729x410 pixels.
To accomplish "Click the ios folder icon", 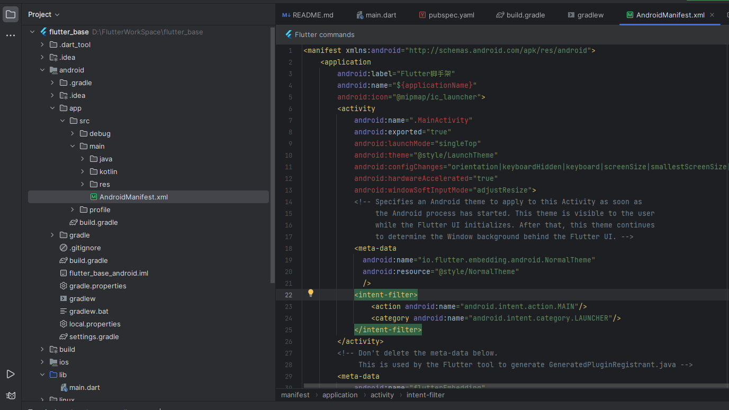I will point(53,362).
